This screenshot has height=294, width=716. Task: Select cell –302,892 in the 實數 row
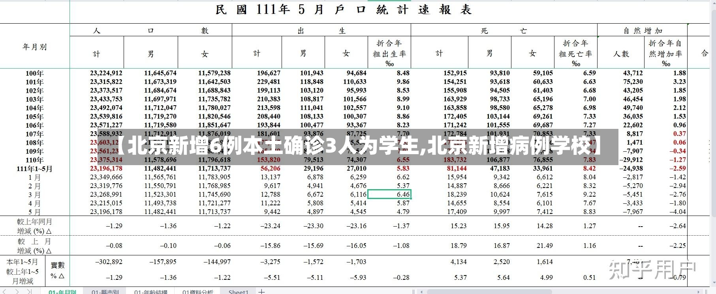[109, 262]
